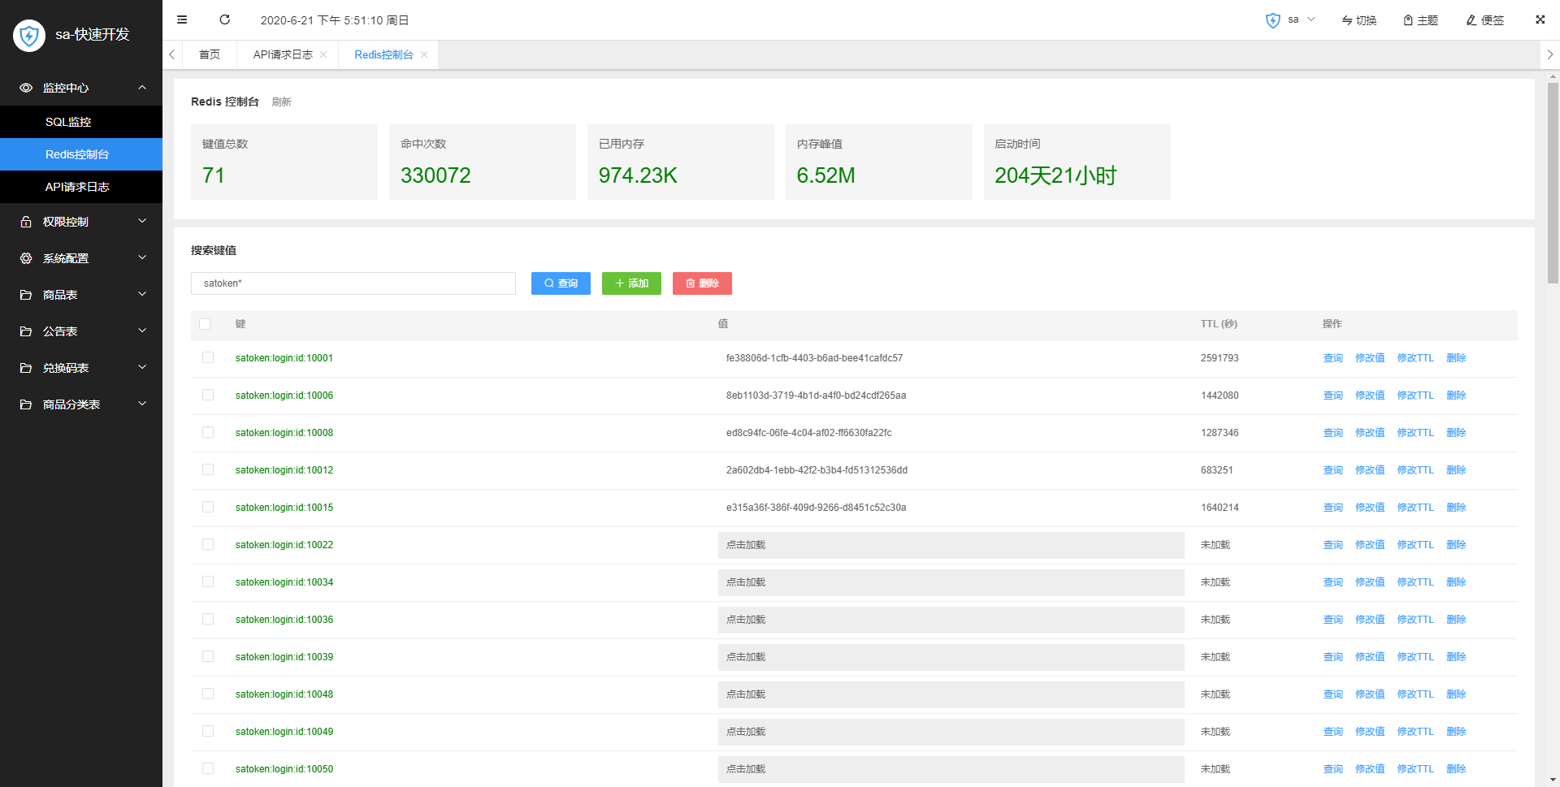Open SQL监控 in the sidebar
This screenshot has height=787, width=1560.
tap(68, 122)
